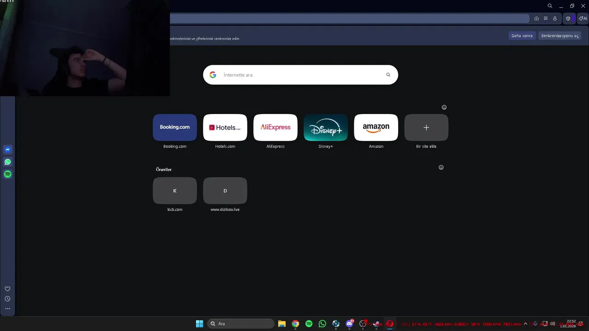Launch Google Chrome from the taskbar
The image size is (589, 331).
tap(295, 324)
